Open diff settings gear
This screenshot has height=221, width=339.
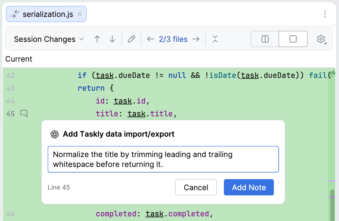click(321, 39)
